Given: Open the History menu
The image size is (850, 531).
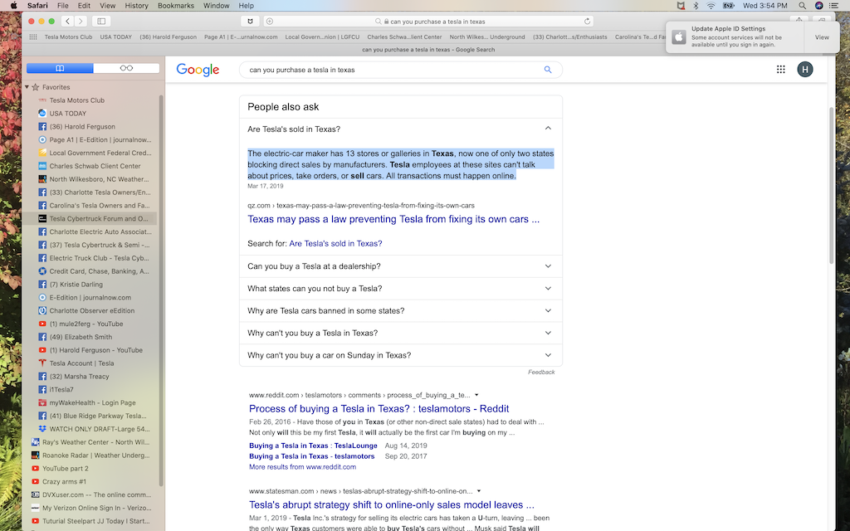Looking at the screenshot, I should (136, 6).
